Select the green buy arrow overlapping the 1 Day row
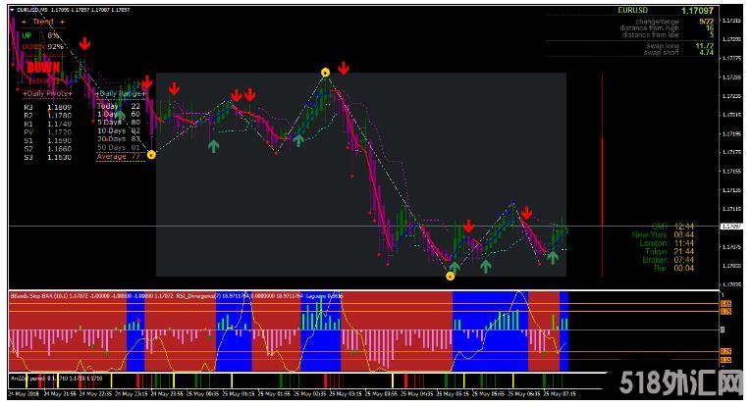The image size is (751, 406). 120,115
